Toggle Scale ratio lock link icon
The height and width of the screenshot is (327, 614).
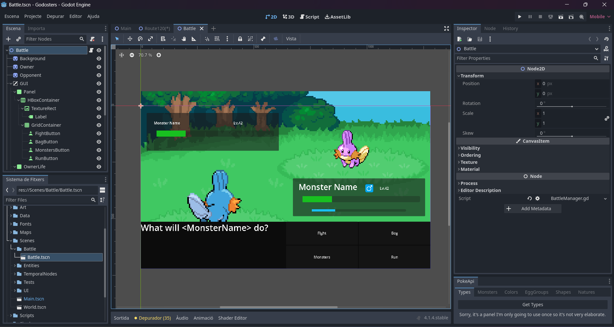(607, 118)
